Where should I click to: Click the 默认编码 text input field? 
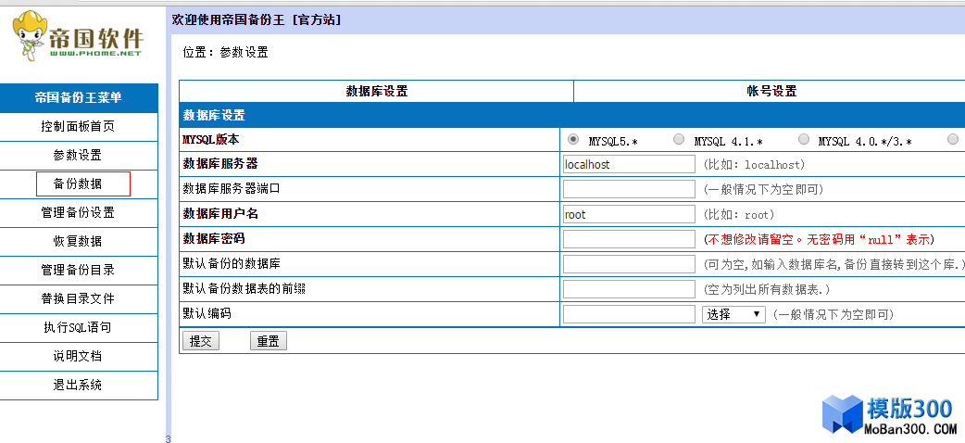pyautogui.click(x=629, y=314)
